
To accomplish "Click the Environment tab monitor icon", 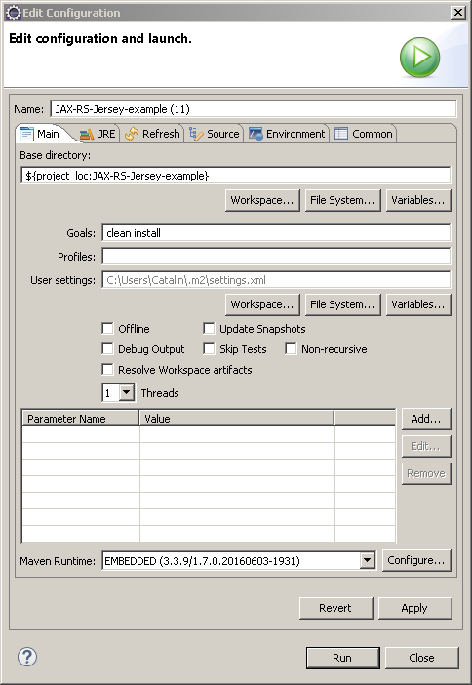I will click(x=256, y=134).
